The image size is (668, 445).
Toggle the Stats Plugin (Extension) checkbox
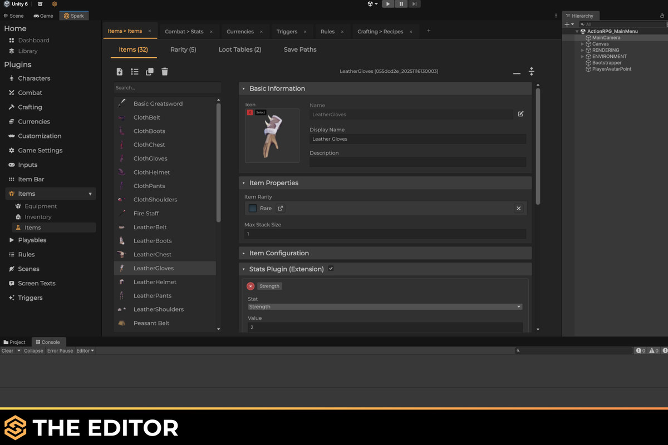pyautogui.click(x=331, y=268)
